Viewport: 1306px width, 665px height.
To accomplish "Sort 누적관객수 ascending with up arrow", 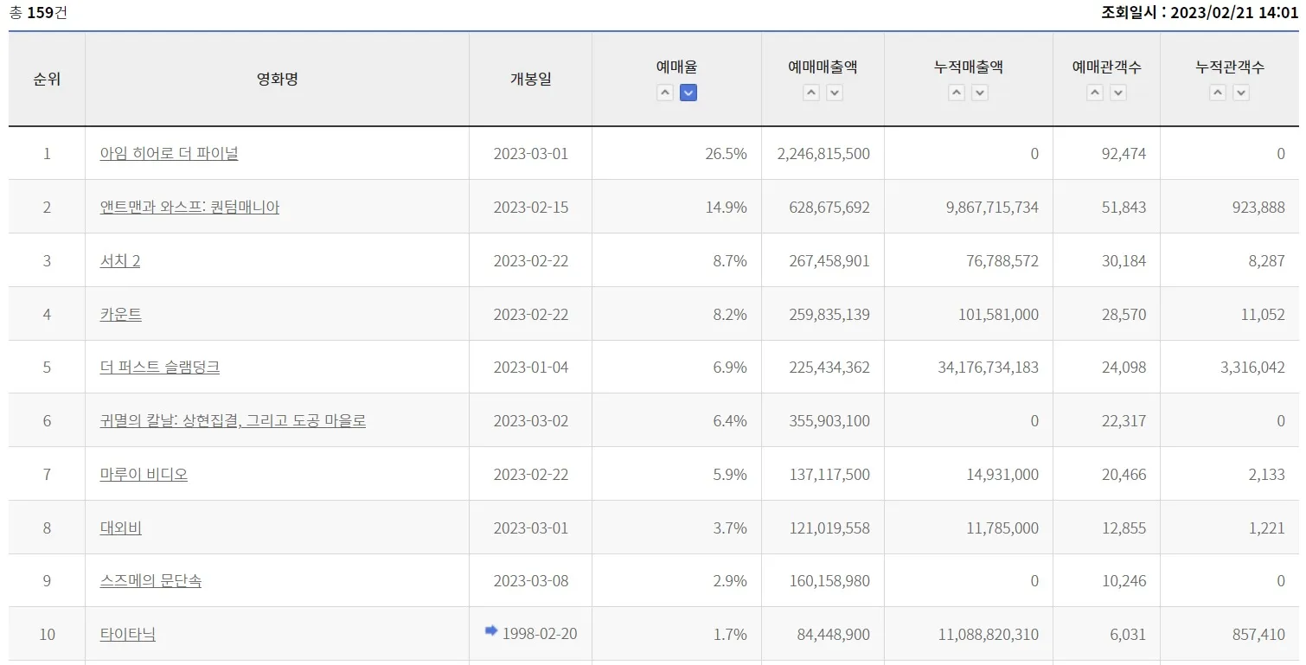I will click(1218, 93).
